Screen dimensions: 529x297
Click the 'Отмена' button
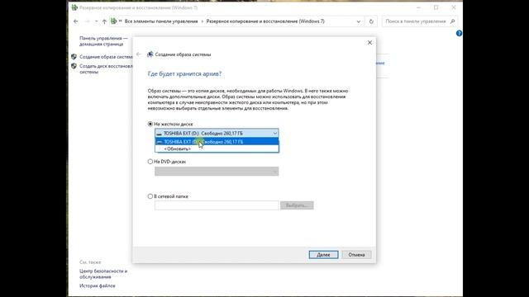pyautogui.click(x=356, y=255)
